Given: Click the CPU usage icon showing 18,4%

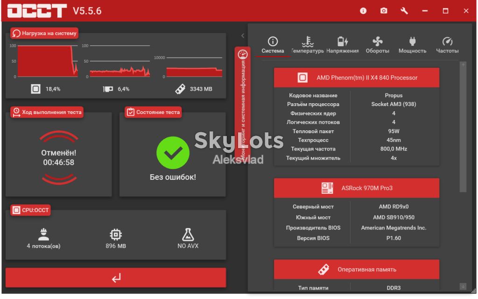Looking at the screenshot, I should point(35,89).
